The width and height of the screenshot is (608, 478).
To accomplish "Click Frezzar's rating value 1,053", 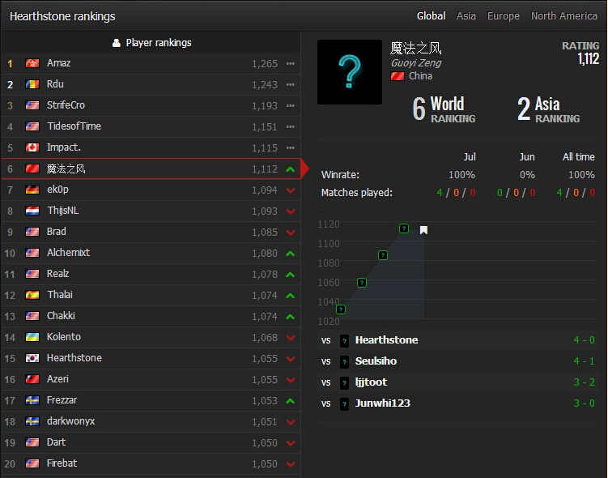I will (265, 401).
